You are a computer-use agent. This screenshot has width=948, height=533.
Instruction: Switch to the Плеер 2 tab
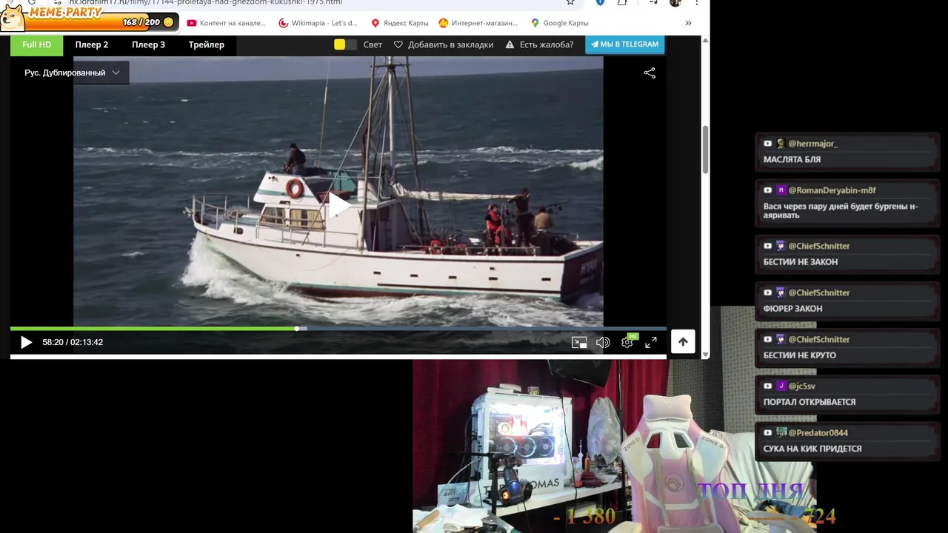tap(91, 44)
